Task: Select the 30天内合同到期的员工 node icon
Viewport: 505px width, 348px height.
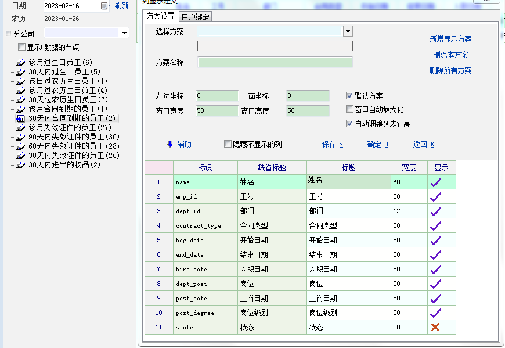Action: click(20, 118)
